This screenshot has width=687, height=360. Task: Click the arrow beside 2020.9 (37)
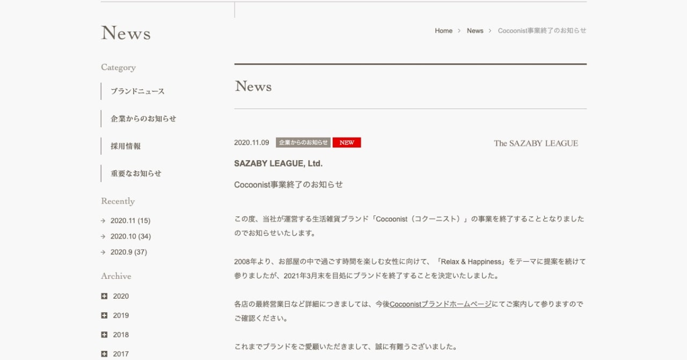click(x=103, y=252)
